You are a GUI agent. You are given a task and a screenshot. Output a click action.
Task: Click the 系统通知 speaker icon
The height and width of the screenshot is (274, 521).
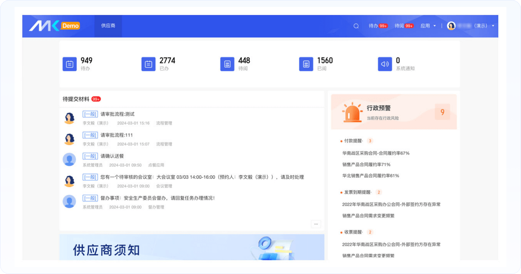pos(385,64)
